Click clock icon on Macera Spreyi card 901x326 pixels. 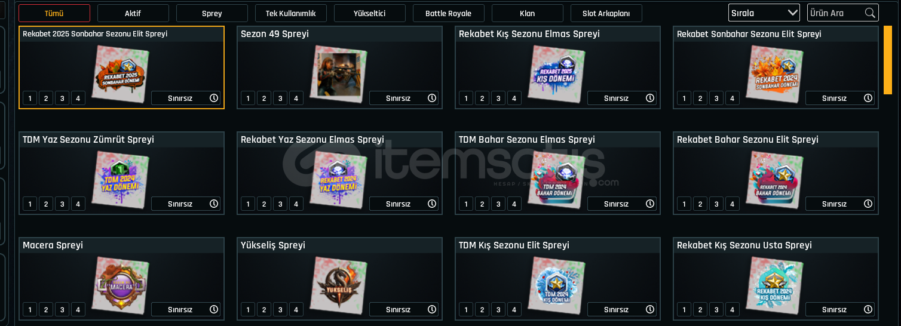pos(214,309)
